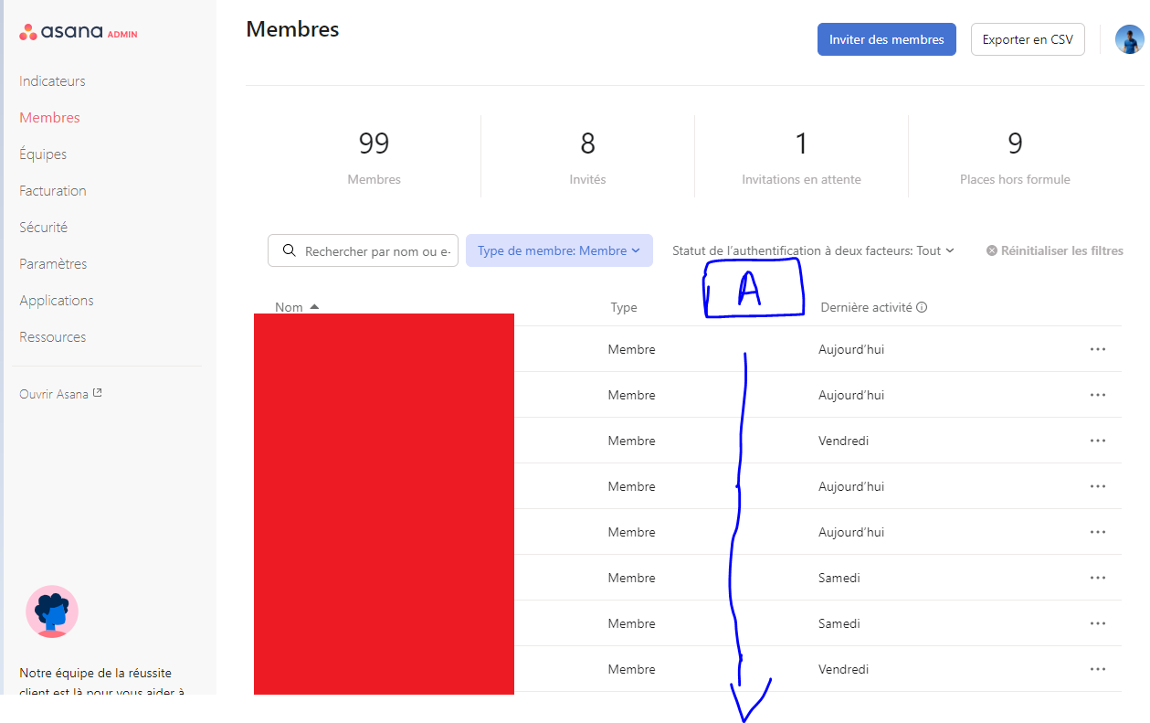Click the customer success illustration avatar
Screen dimensions: 1150x723
coord(52,611)
